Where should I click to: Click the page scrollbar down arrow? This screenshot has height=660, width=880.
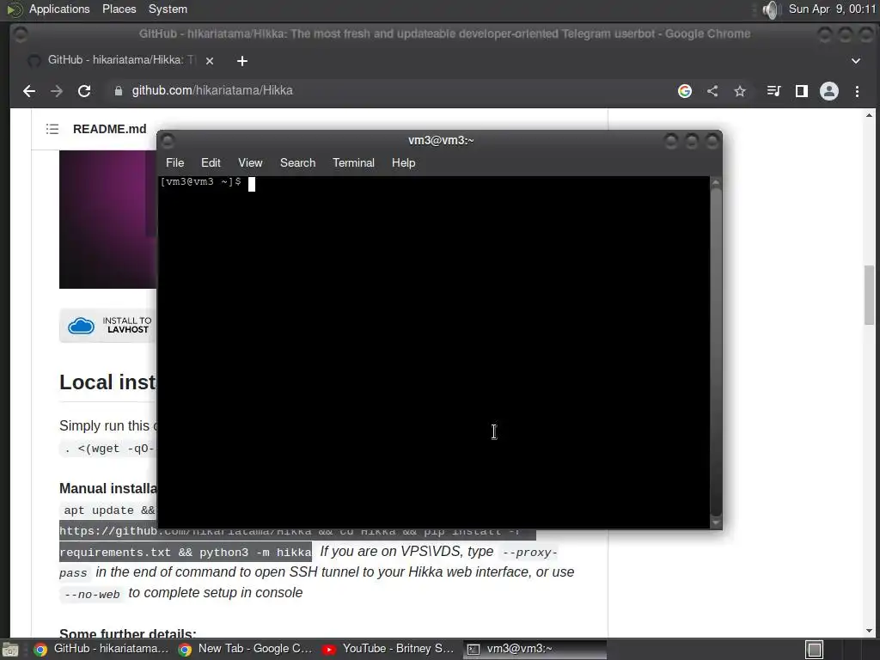[x=870, y=630]
